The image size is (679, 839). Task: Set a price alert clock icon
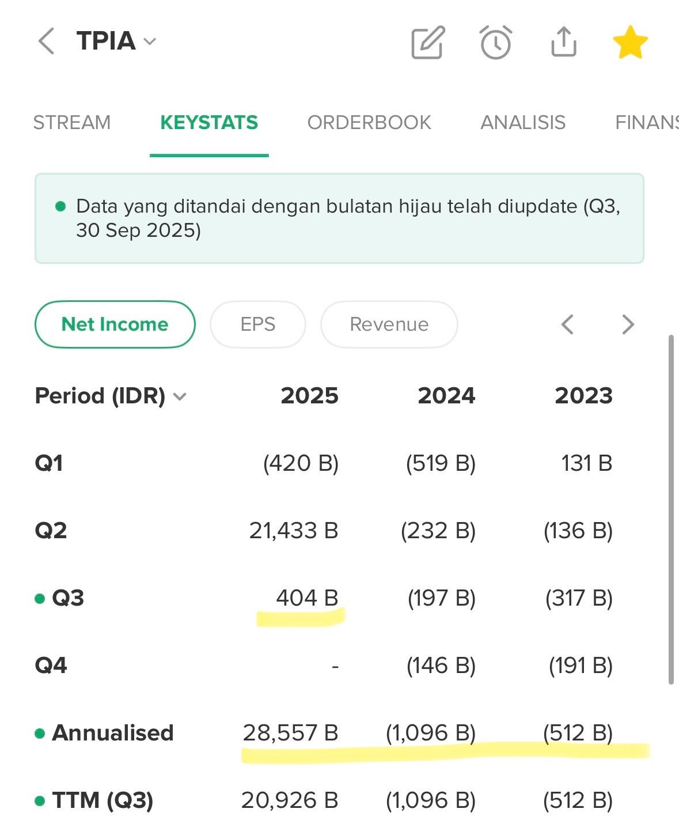(496, 42)
